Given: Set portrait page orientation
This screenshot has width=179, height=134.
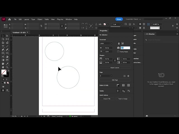Looking at the screenshot, I should point(119,43).
